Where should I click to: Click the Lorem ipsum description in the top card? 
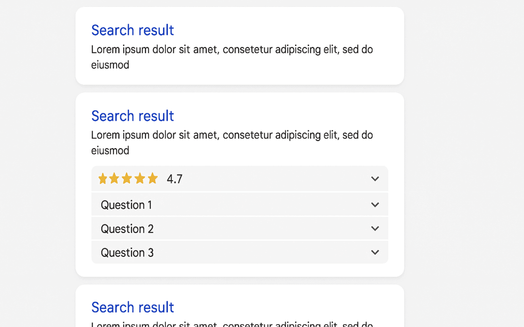click(x=232, y=50)
